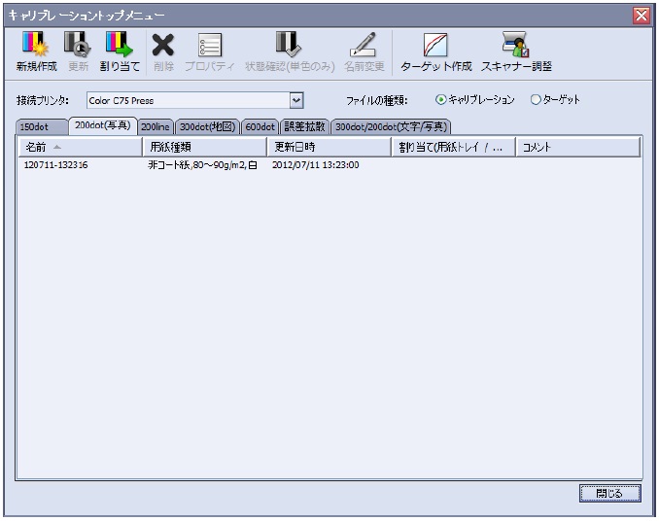The image size is (659, 521).
Task: Click the 閉じる (Close) button
Action: (609, 493)
